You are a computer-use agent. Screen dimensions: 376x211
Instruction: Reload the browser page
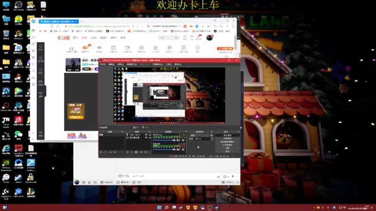(x=52, y=26)
